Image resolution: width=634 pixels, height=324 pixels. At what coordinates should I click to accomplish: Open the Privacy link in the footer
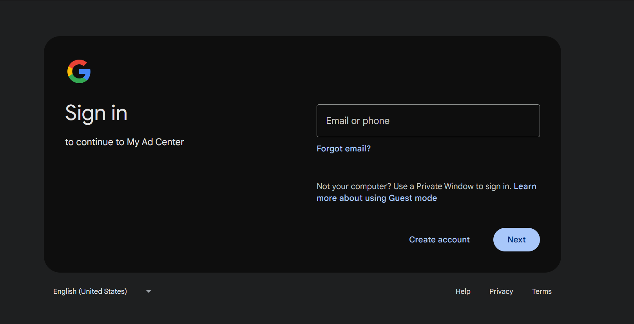[501, 291]
